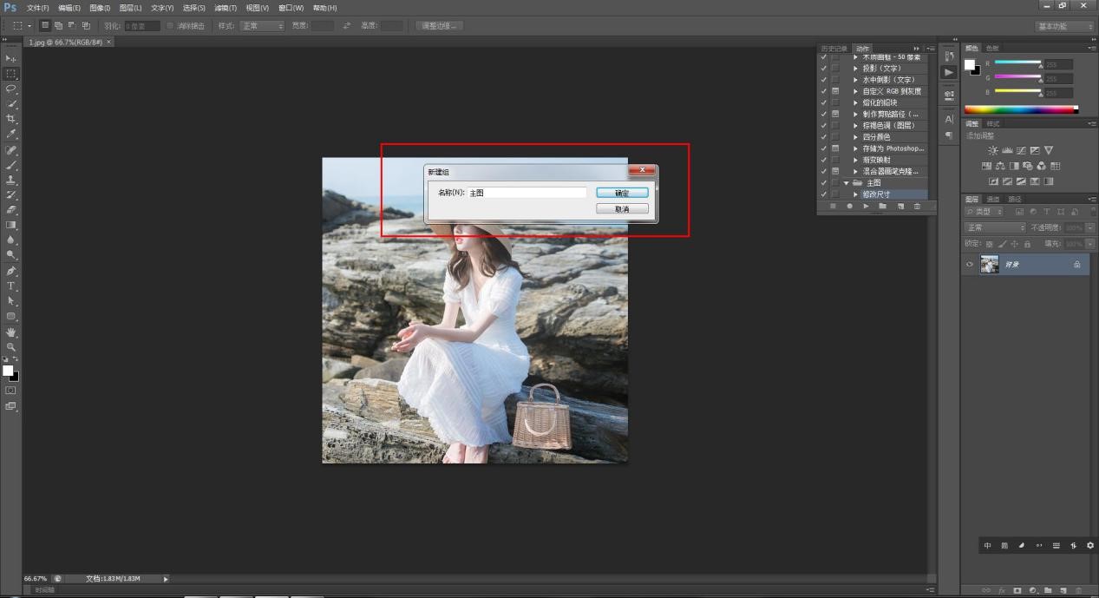1099x598 pixels.
Task: Click 取消 button in 新建组 dialog
Action: 622,209
